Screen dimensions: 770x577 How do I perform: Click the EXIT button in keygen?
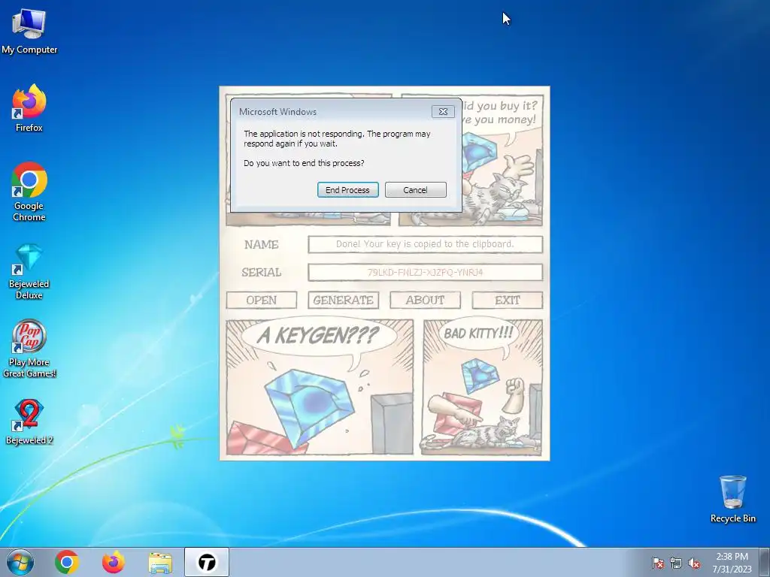coord(508,301)
